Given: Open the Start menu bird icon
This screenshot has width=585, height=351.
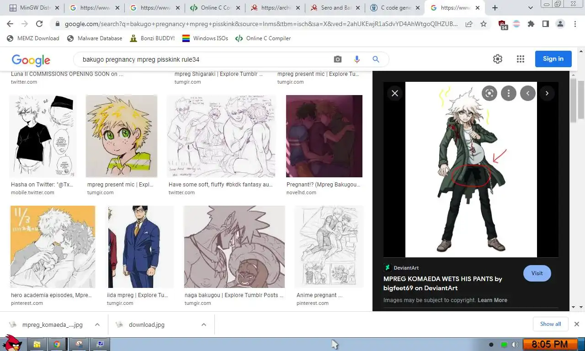Looking at the screenshot, I should pyautogui.click(x=12, y=343).
